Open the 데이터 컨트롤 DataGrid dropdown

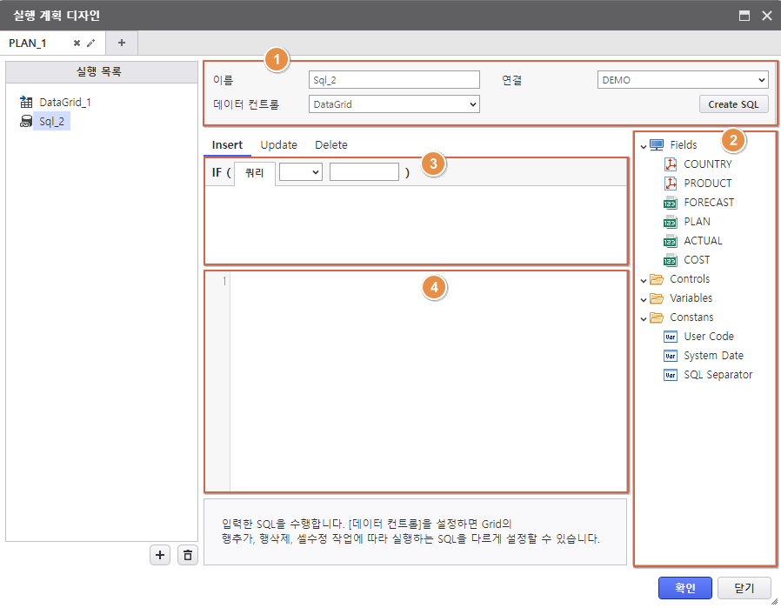[x=394, y=104]
